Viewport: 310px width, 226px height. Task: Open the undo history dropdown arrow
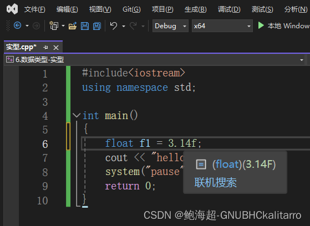point(124,26)
